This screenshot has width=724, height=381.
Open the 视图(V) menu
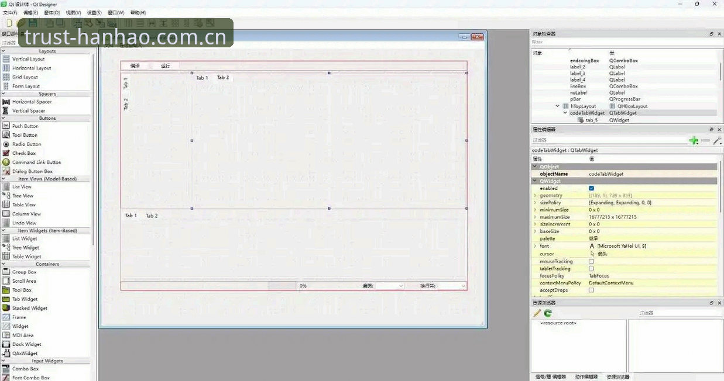point(73,12)
